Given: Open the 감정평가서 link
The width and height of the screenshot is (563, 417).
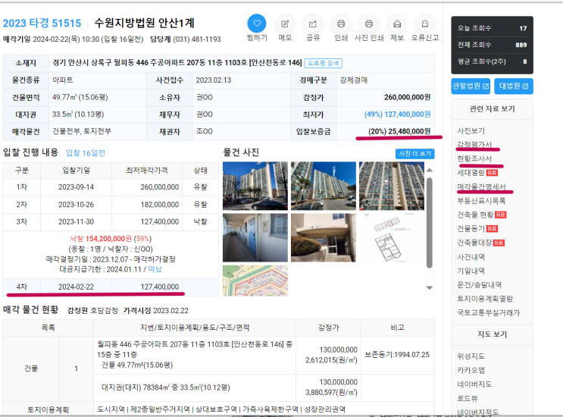Looking at the screenshot, I should point(474,144).
